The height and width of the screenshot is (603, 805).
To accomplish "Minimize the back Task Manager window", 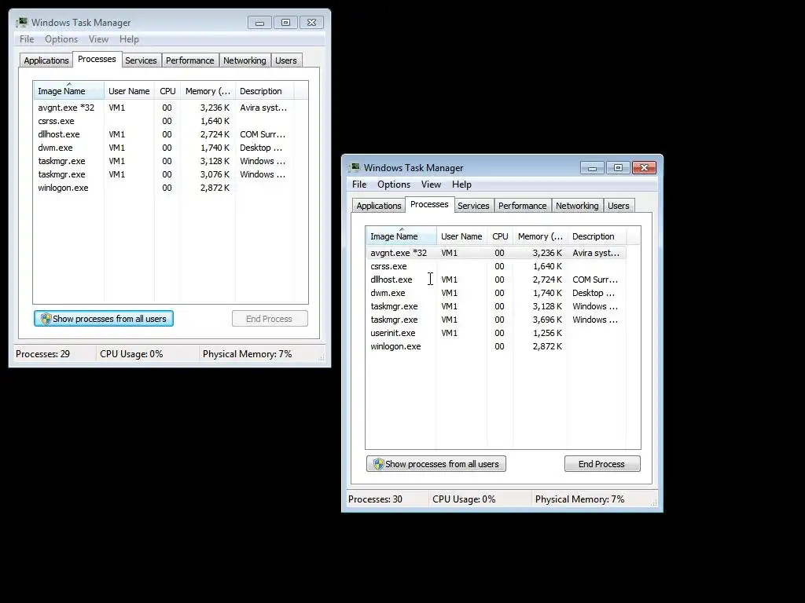I will pyautogui.click(x=259, y=23).
